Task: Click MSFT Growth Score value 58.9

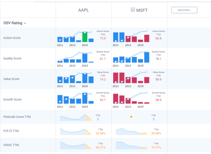Action: coord(158,100)
